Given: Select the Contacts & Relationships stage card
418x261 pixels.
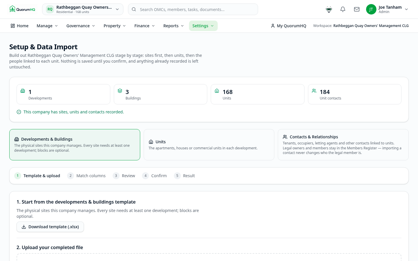Looking at the screenshot, I should point(343,145).
